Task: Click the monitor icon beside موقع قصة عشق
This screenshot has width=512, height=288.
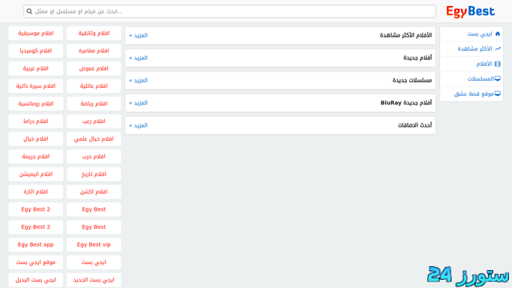Action: coord(498,94)
